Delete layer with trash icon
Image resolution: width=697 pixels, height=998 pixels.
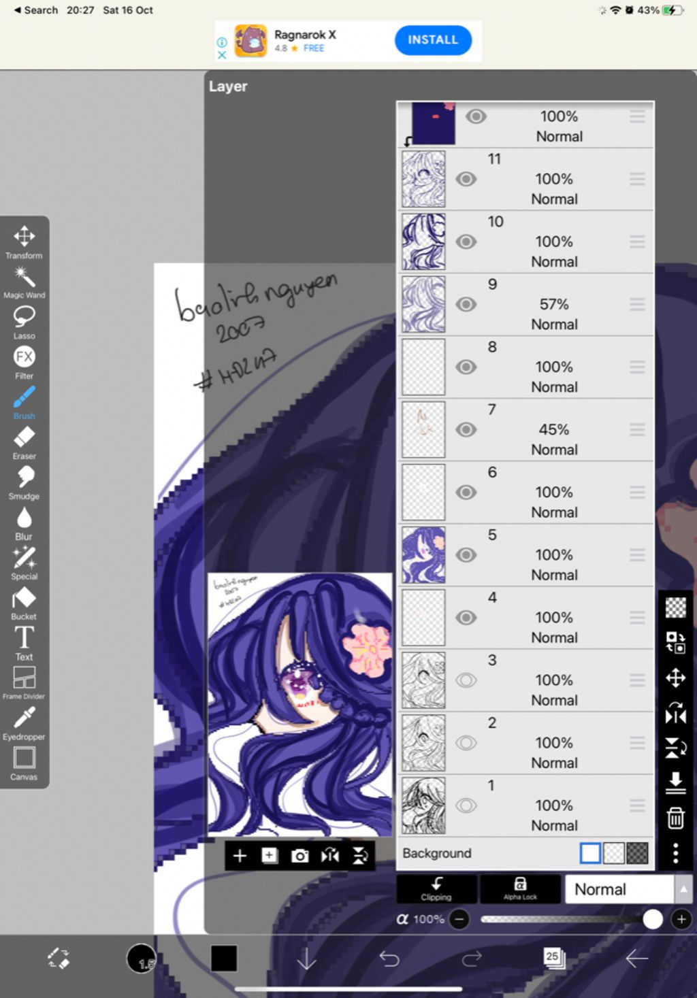tap(675, 818)
